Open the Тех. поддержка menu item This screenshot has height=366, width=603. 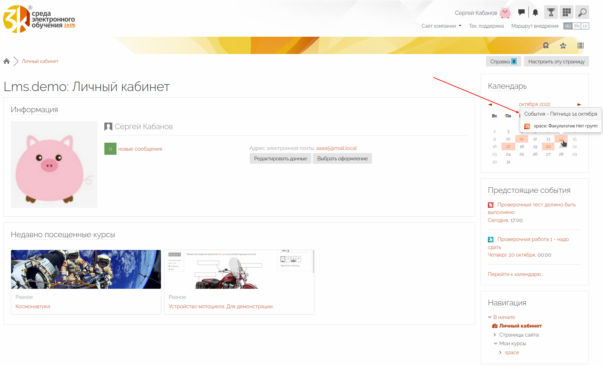pyautogui.click(x=486, y=26)
